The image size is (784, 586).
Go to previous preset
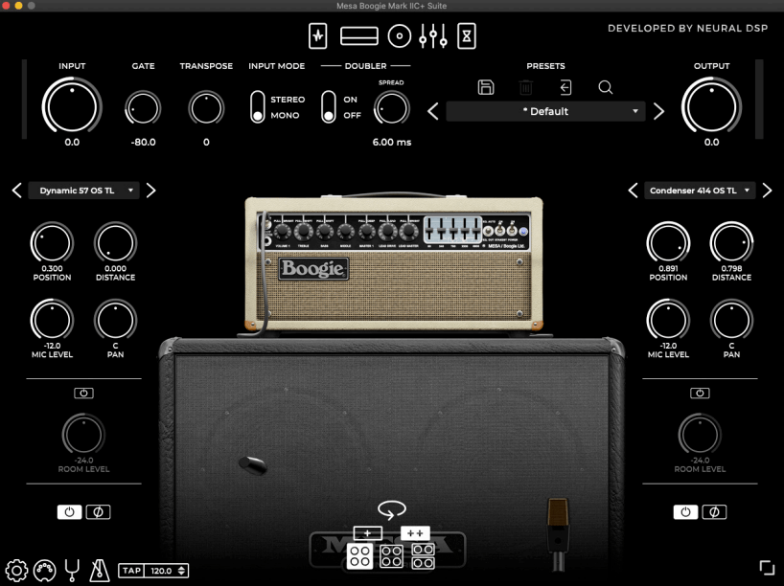point(433,111)
